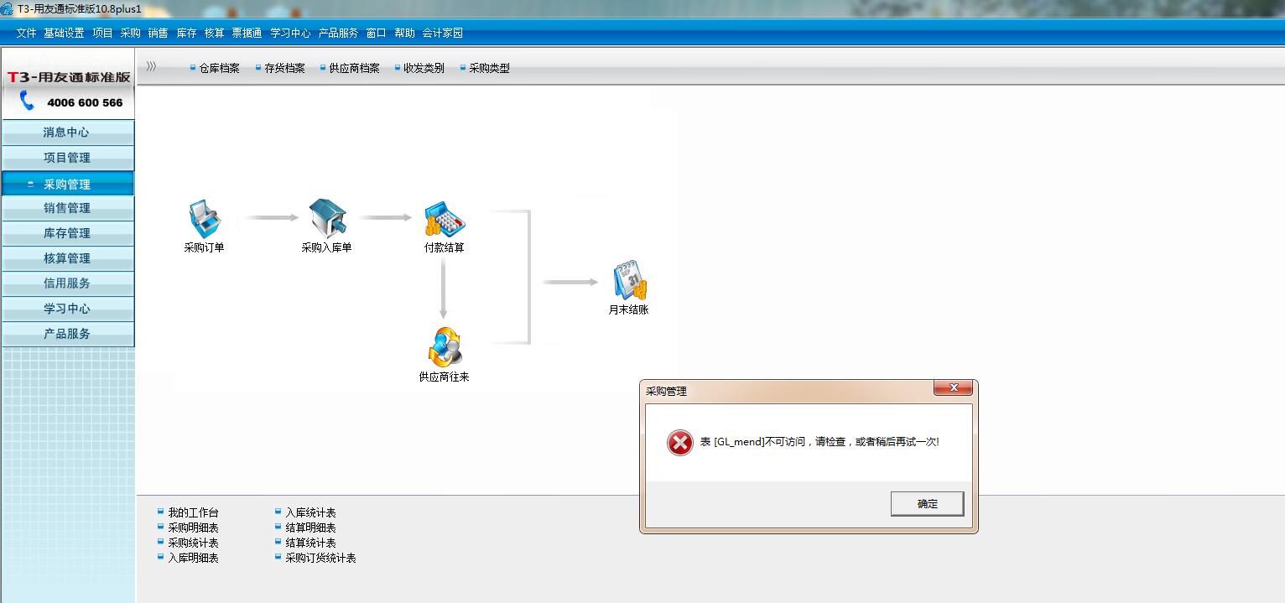
Task: Open the 产品服务 menu in the menu bar
Action: coord(338,34)
